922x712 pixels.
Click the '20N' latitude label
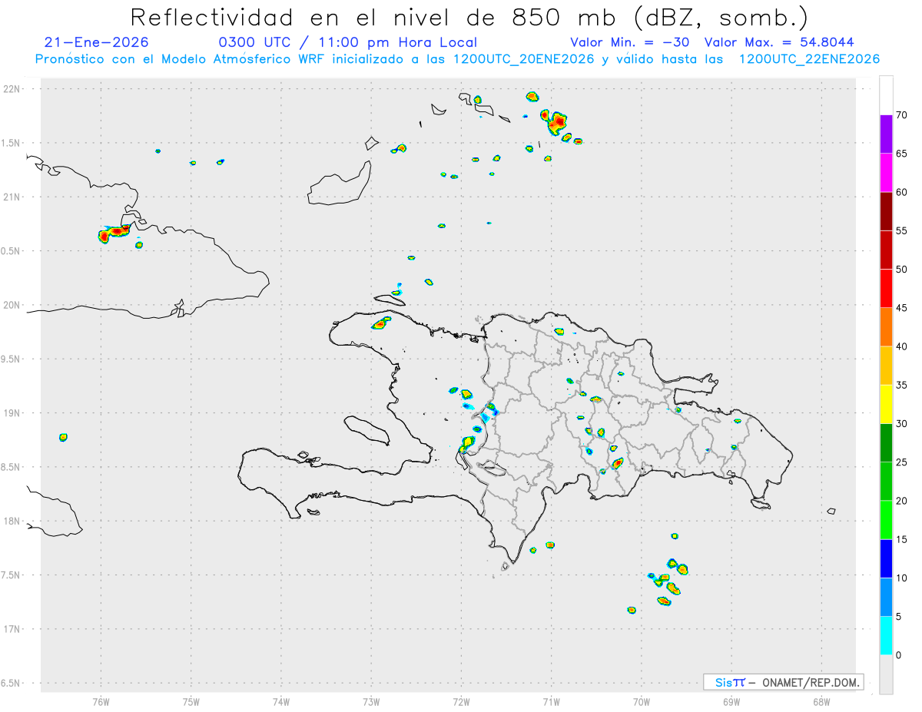click(x=13, y=305)
